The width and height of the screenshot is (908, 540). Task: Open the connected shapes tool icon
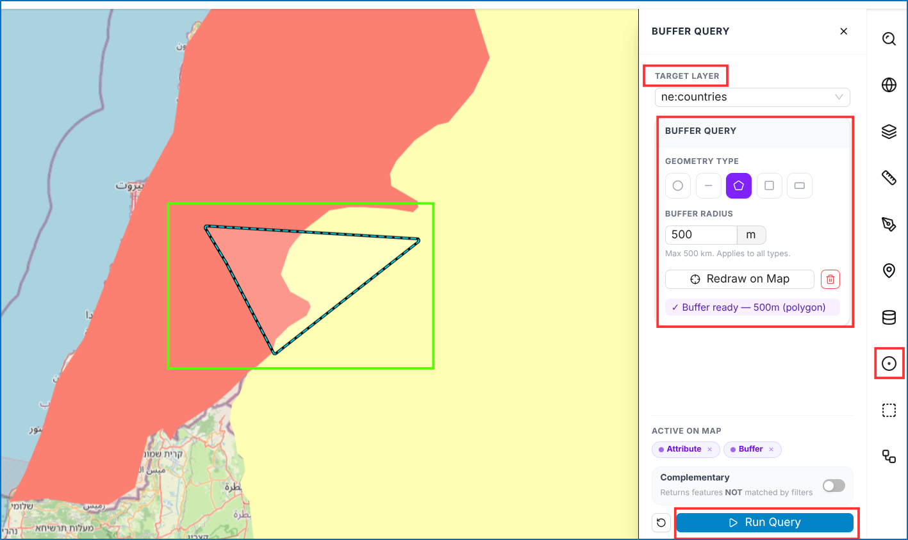tap(889, 456)
